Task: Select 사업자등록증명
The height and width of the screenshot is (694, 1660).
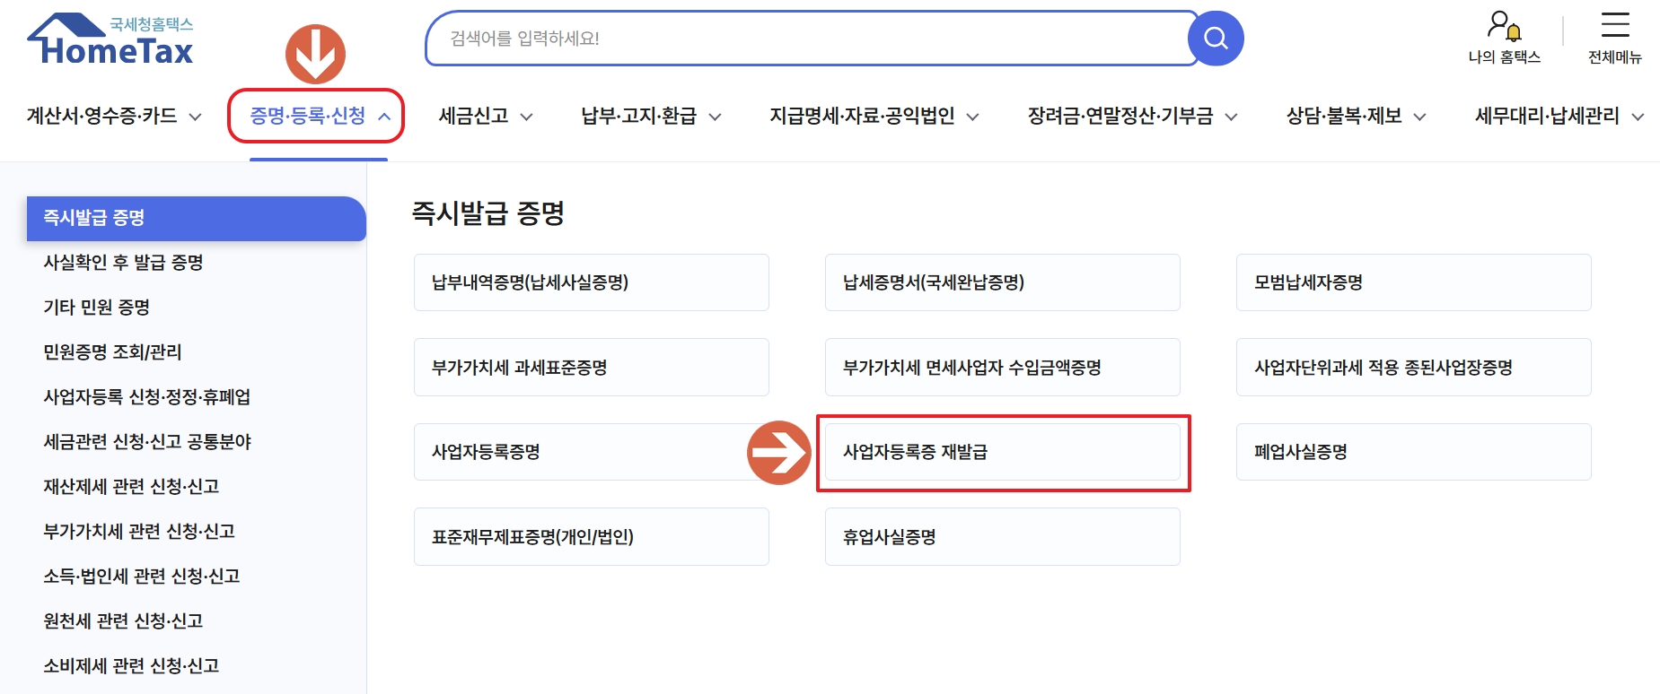Action: (592, 452)
